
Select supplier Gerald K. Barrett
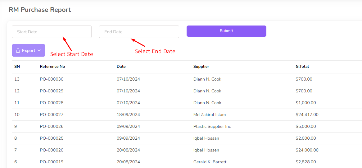tap(210, 162)
